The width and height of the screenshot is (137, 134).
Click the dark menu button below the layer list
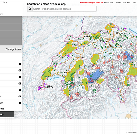pyautogui.click(x=7, y=114)
